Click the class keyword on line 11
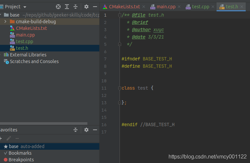Image resolution: width=250 pixels, height=163 pixels. (x=128, y=88)
